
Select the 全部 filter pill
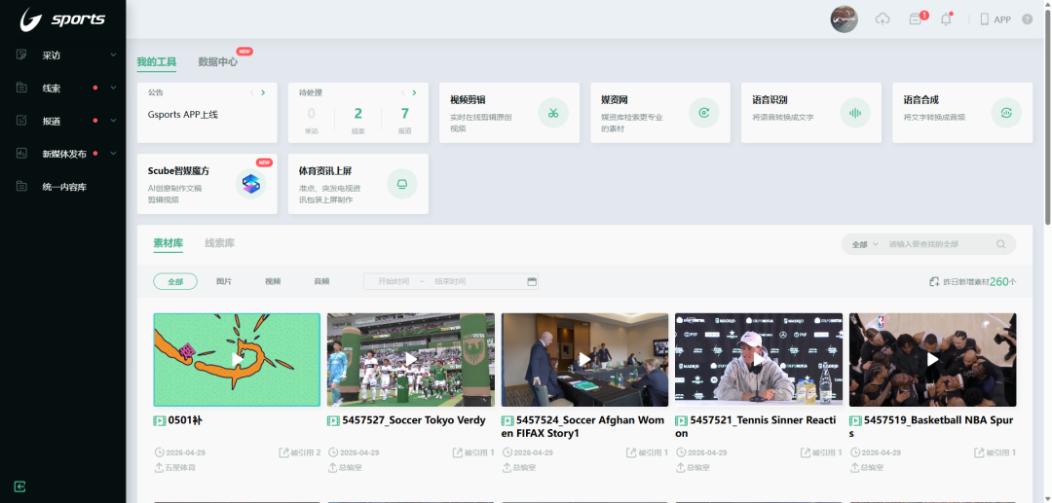[x=175, y=281]
